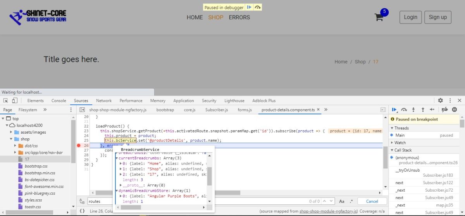Collapse the shop folder
Viewport: 465px width, 216px height.
[11, 139]
